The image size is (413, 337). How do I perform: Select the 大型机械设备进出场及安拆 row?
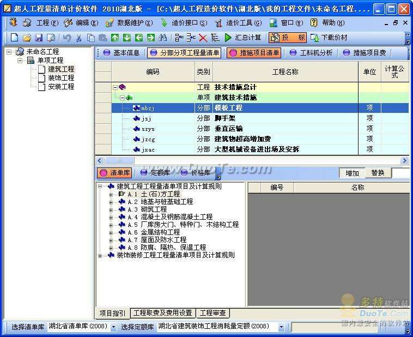tap(252, 149)
